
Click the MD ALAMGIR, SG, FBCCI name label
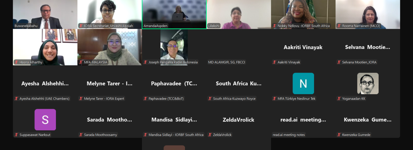click(x=227, y=62)
